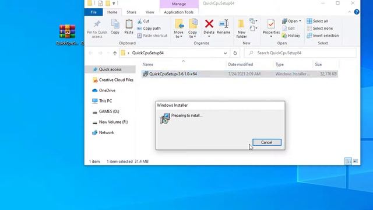Click the Refresh button
The image size is (373, 210).
click(235, 53)
